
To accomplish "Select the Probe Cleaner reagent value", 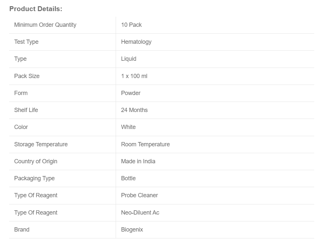I will (139, 195).
